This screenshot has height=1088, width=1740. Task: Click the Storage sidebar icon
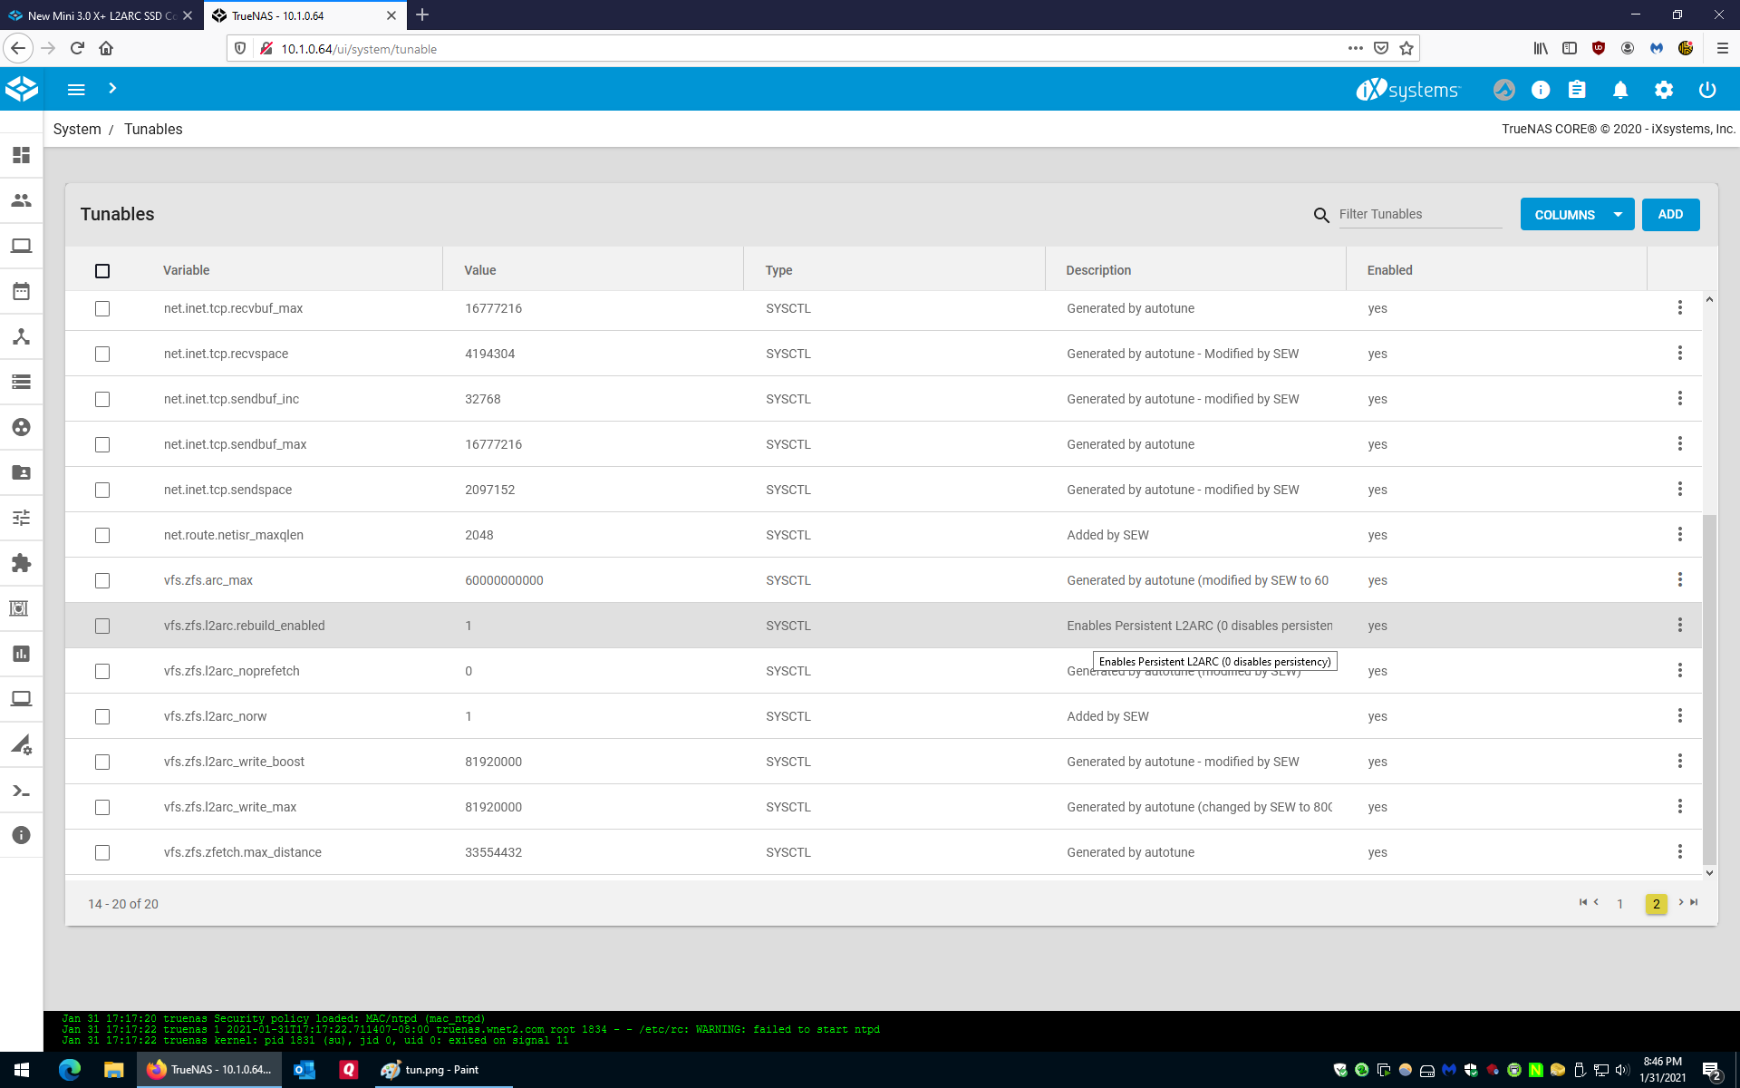point(21,382)
